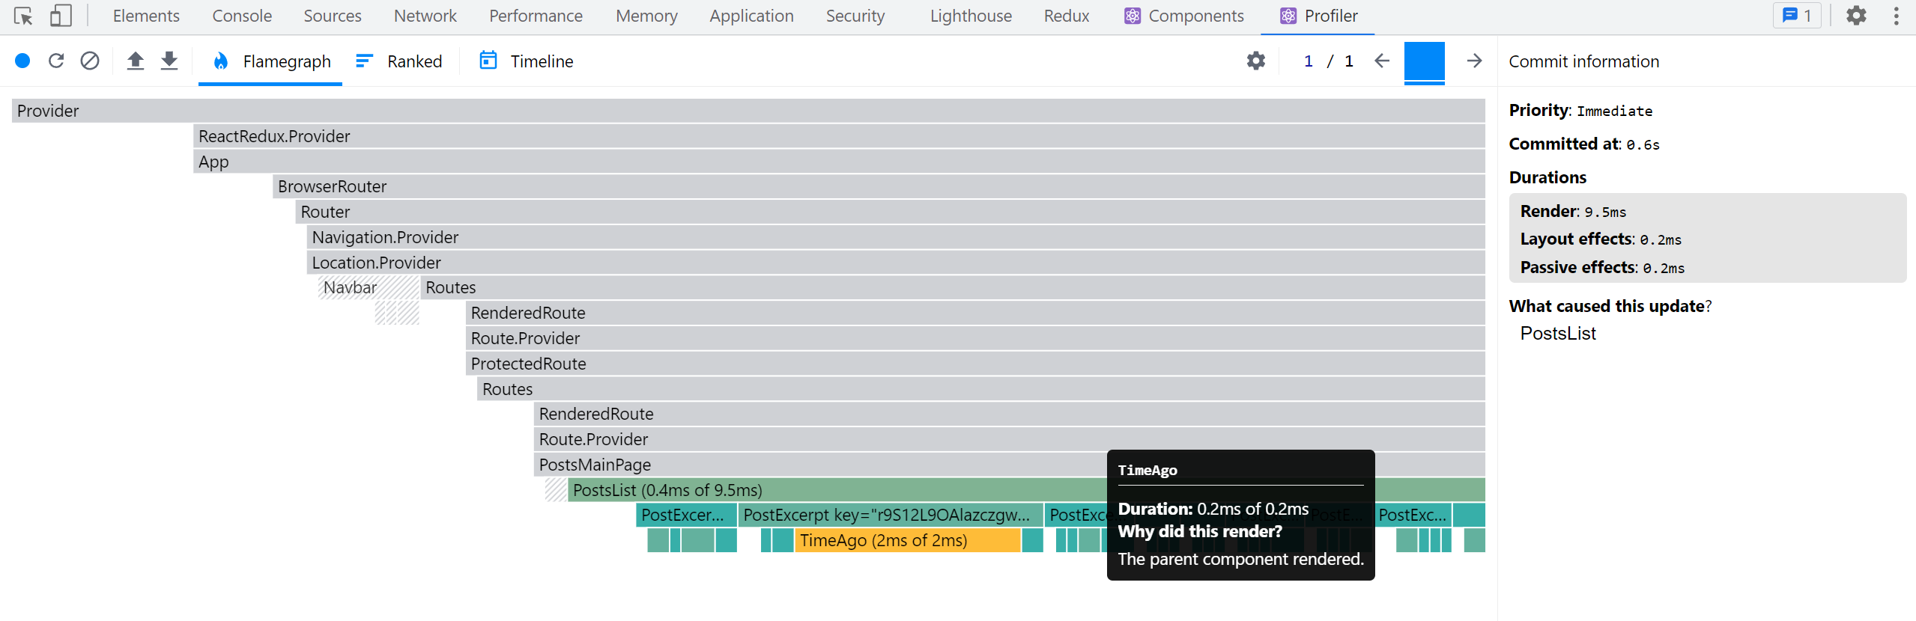
Task: Click the reload and start profiling icon
Action: (x=56, y=61)
